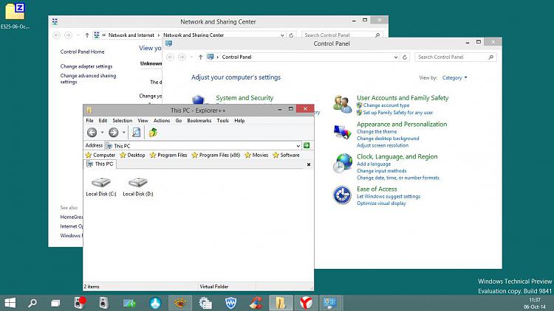Close the This PC tab via its X
Image resolution: width=554 pixels, height=311 pixels.
click(309, 164)
